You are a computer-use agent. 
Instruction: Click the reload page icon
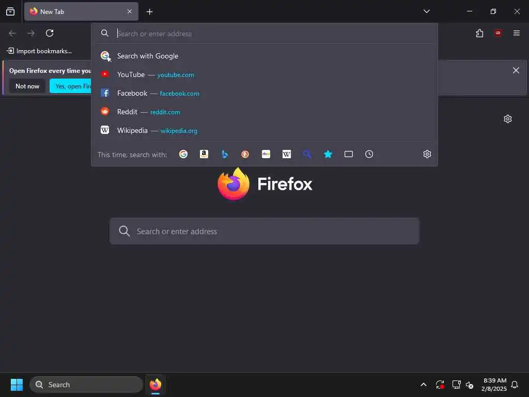50,33
